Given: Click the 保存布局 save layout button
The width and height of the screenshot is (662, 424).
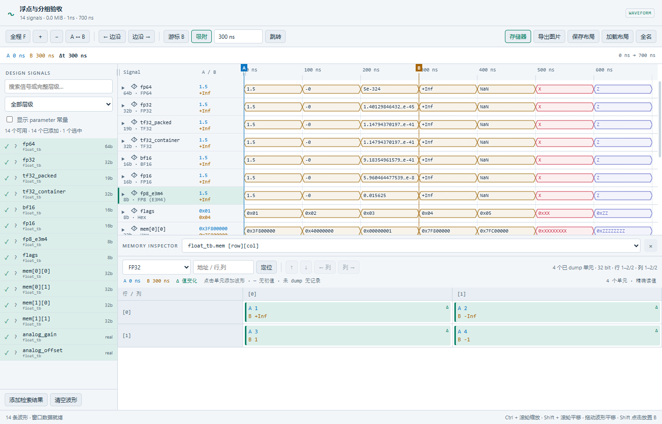Looking at the screenshot, I should pos(583,36).
